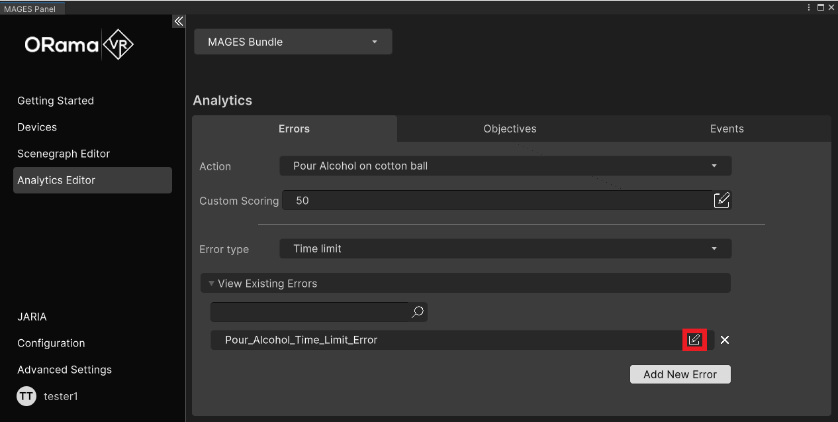
Task: Collapse the sidebar with double chevron icon
Action: (x=178, y=22)
